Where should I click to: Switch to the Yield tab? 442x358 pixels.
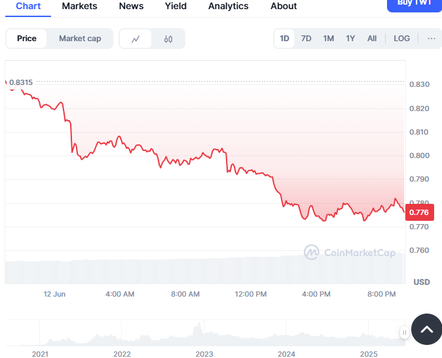[x=175, y=6]
